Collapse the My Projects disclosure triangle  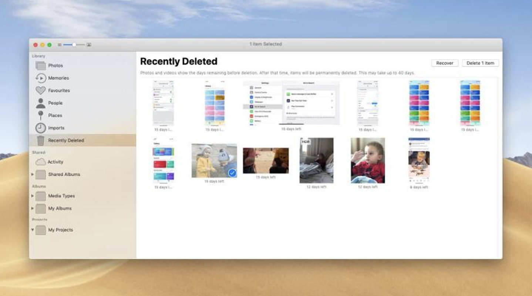33,230
